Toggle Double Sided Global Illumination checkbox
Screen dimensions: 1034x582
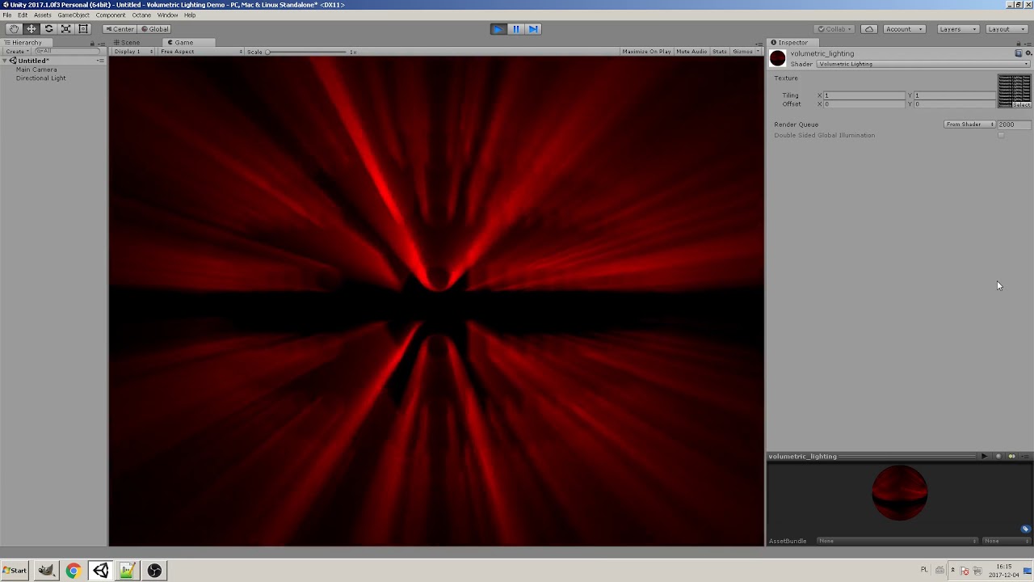click(x=1001, y=135)
